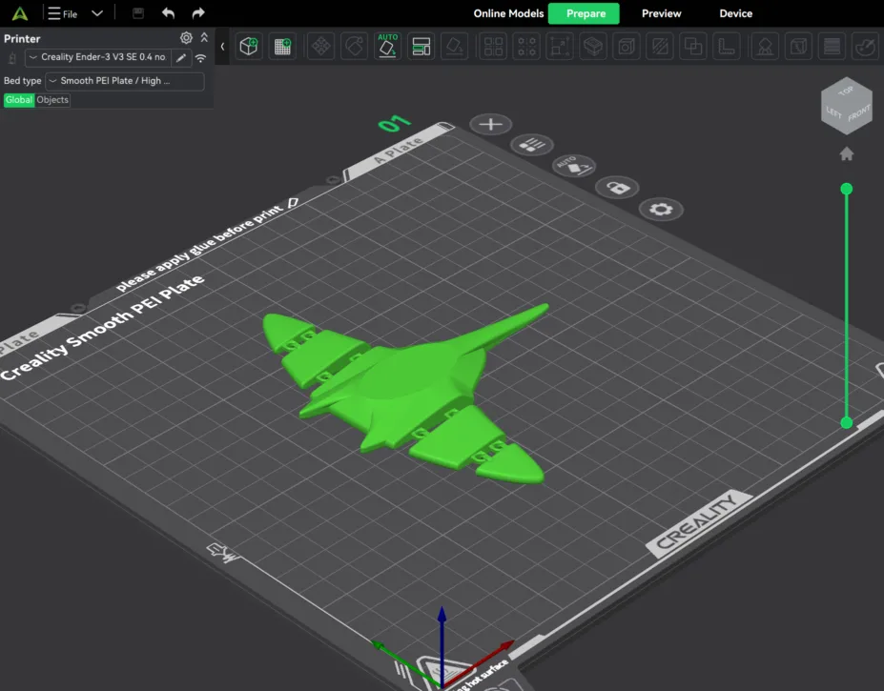Click the variable layer height icon
The width and height of the screenshot is (884, 691).
pyautogui.click(x=832, y=46)
